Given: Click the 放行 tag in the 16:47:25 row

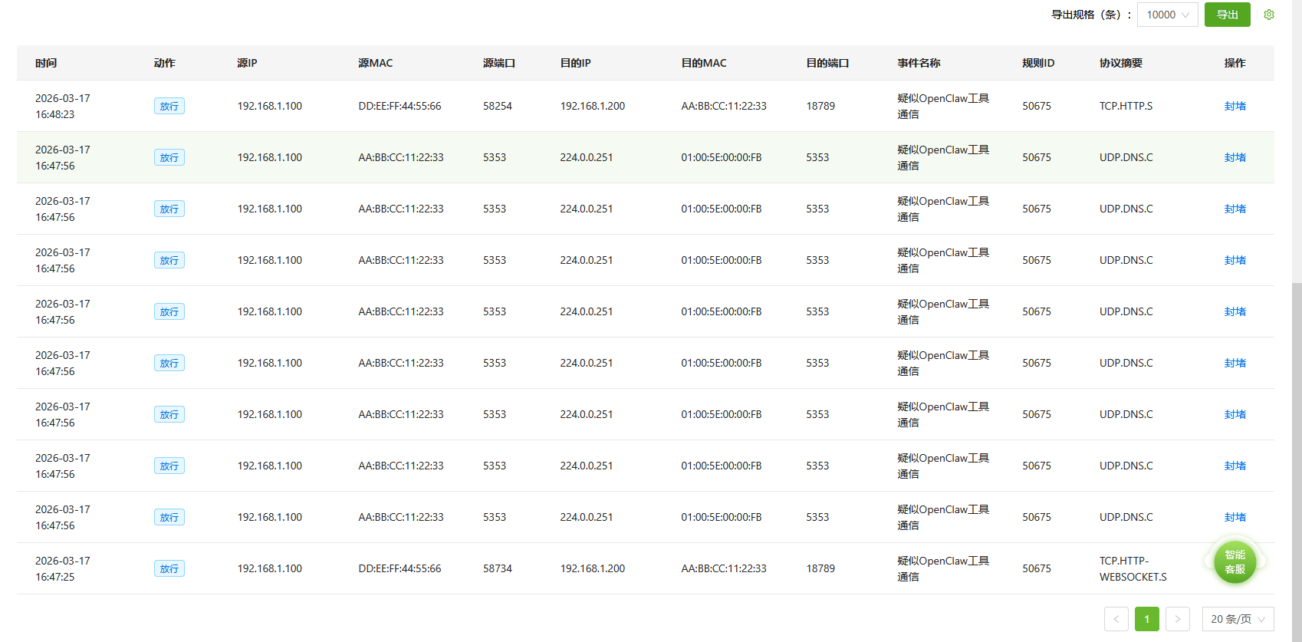Looking at the screenshot, I should coord(169,568).
